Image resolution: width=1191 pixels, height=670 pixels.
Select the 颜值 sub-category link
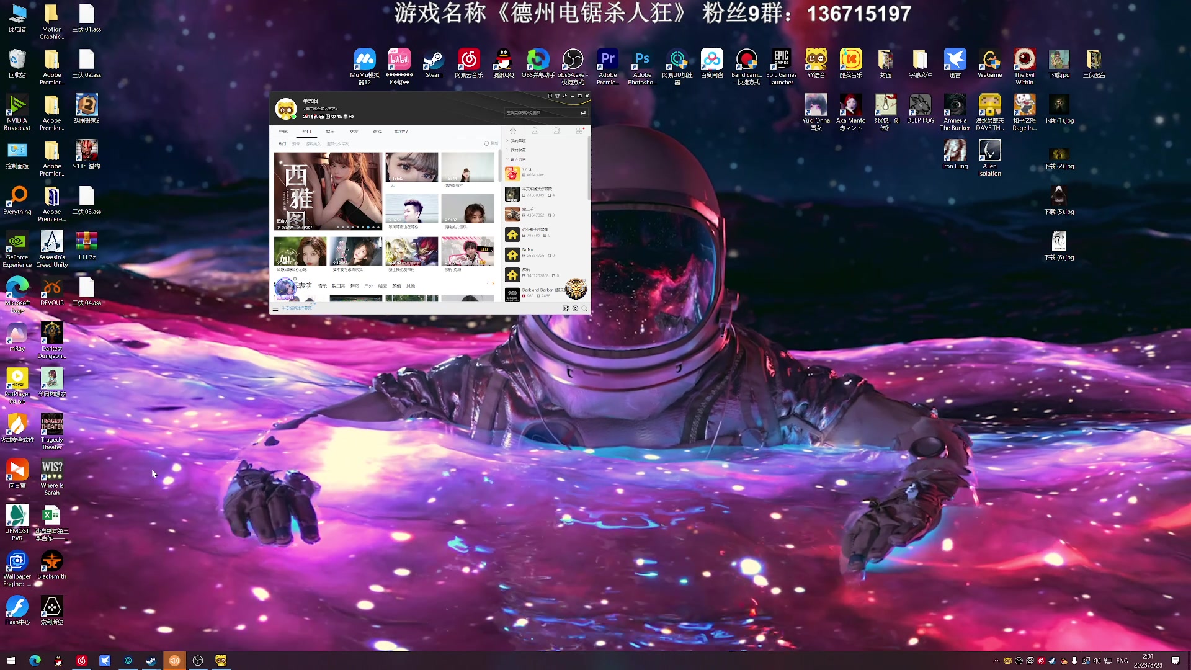click(396, 286)
